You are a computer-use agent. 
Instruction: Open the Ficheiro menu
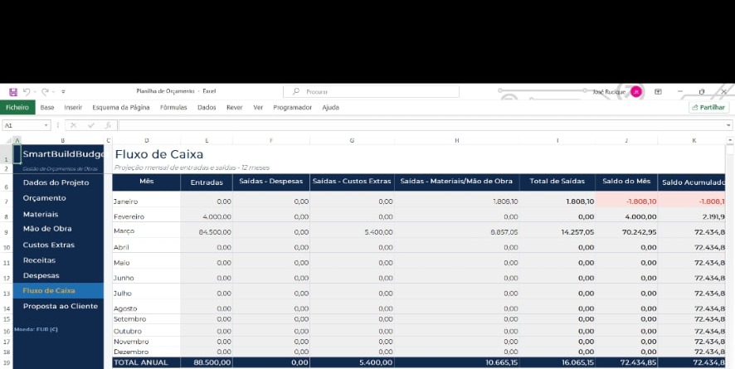[17, 107]
